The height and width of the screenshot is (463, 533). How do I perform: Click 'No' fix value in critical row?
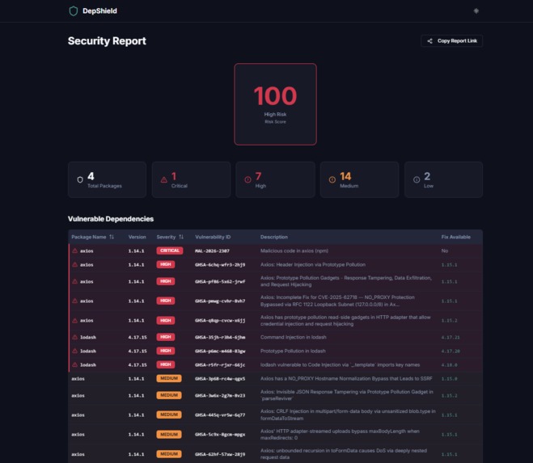click(445, 251)
